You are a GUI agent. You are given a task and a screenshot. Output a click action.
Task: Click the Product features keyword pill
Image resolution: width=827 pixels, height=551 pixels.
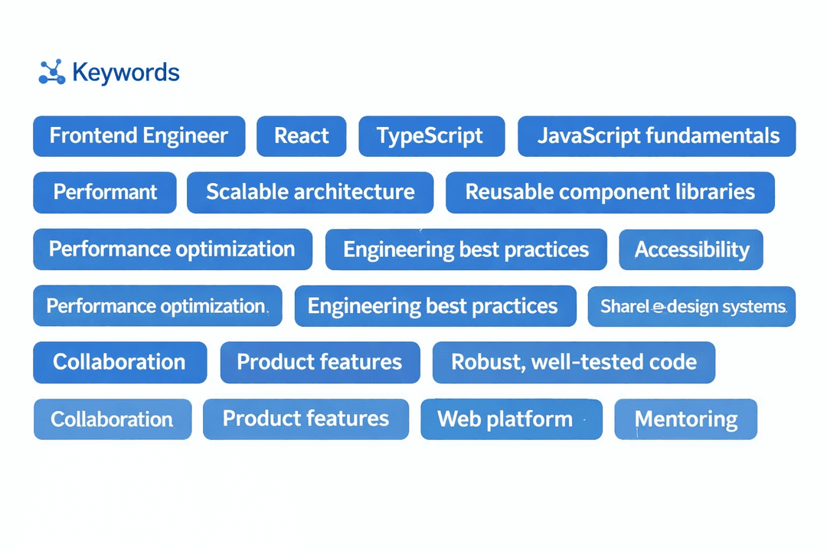(319, 362)
